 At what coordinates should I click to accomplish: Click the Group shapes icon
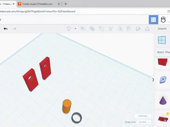[83, 29]
